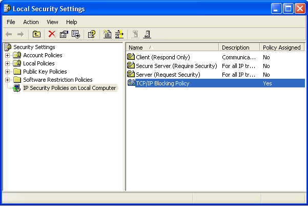The width and height of the screenshot is (308, 206).
Task: Open the Help question mark icon
Action: (92, 34)
